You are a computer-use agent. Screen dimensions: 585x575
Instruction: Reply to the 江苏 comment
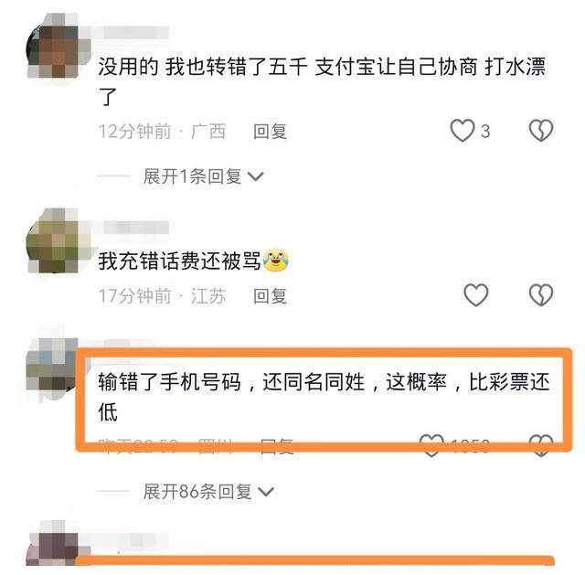[271, 296]
